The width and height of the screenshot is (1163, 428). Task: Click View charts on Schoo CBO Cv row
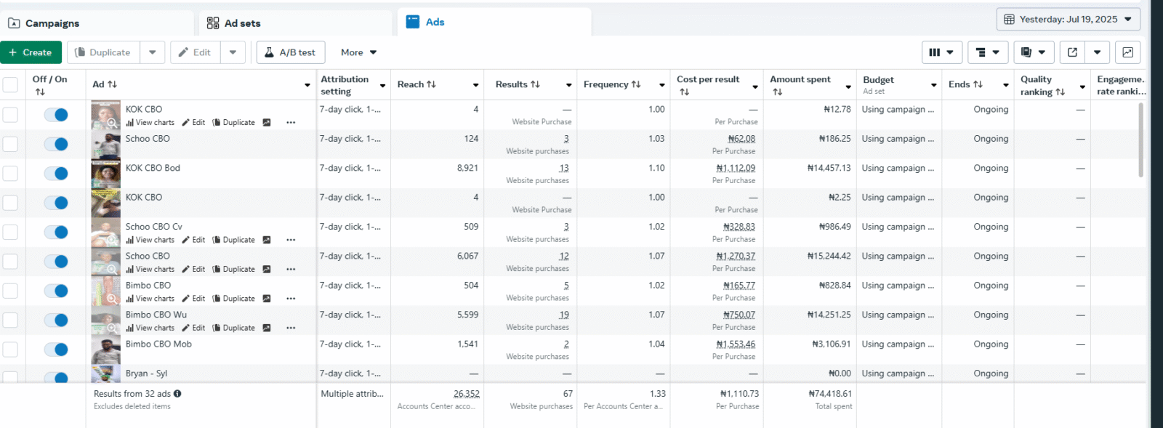click(150, 240)
